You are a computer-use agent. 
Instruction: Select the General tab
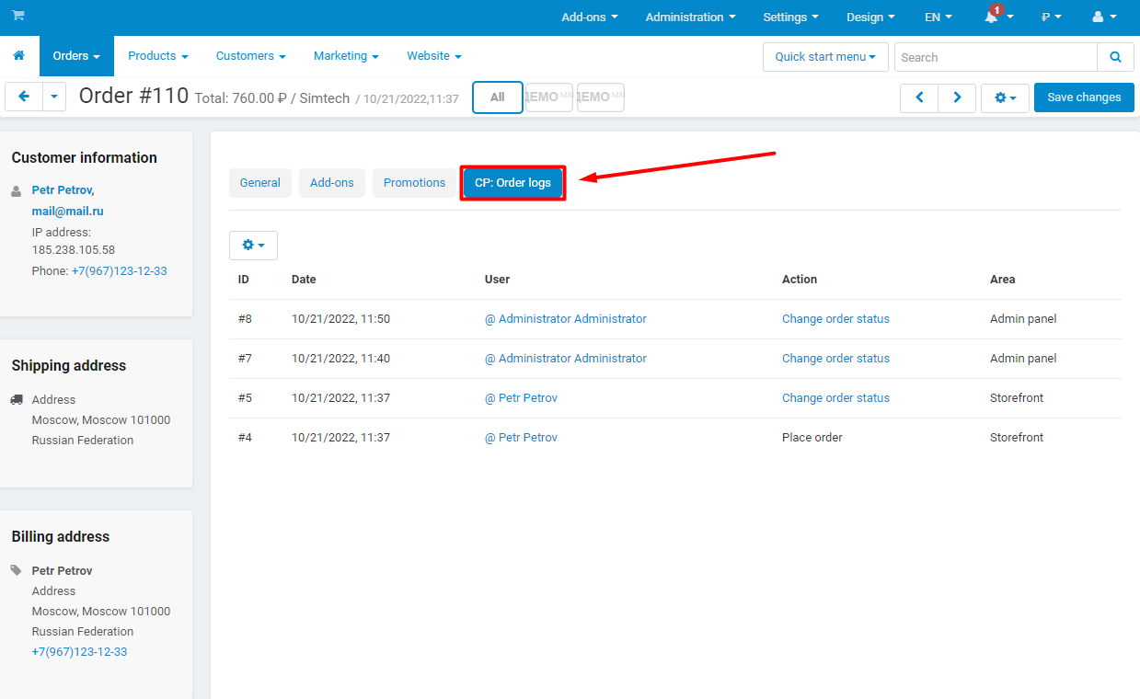[259, 183]
